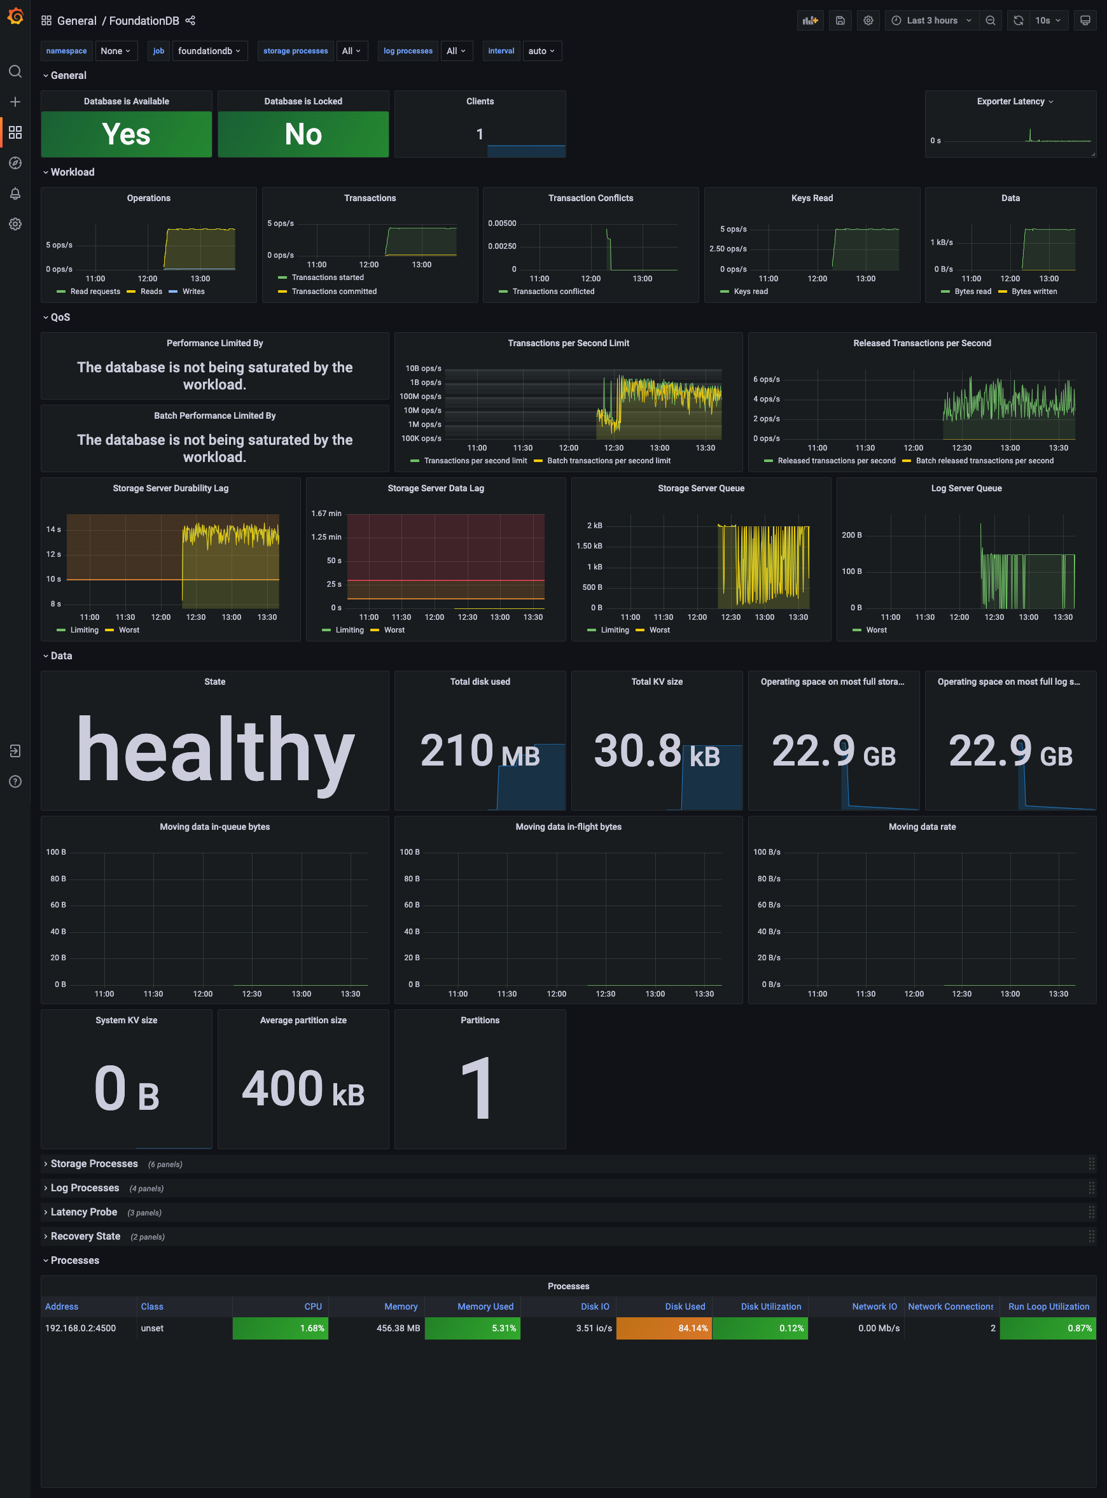Click the share dashboard icon

click(190, 21)
